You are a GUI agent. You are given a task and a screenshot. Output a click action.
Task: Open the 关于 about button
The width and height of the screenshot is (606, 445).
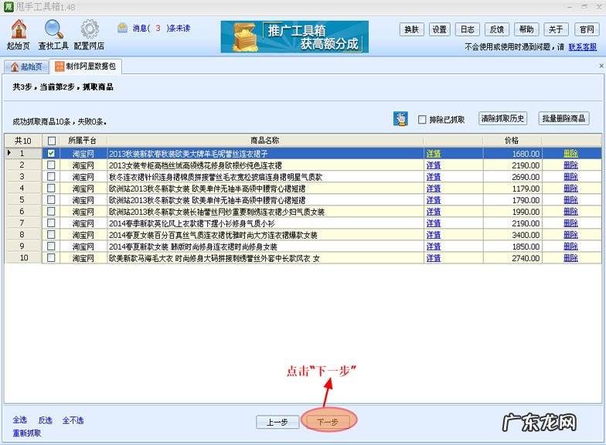[556, 29]
